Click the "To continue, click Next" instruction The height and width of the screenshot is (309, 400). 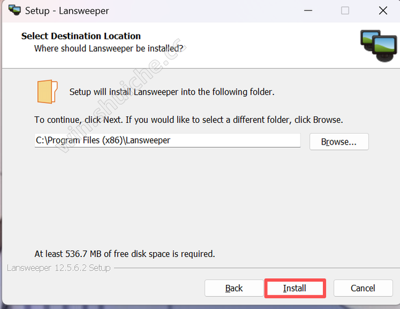click(x=188, y=119)
